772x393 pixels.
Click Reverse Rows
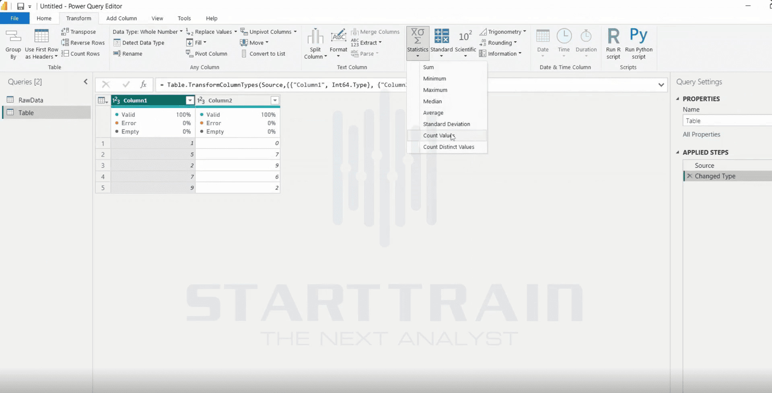[x=83, y=43]
